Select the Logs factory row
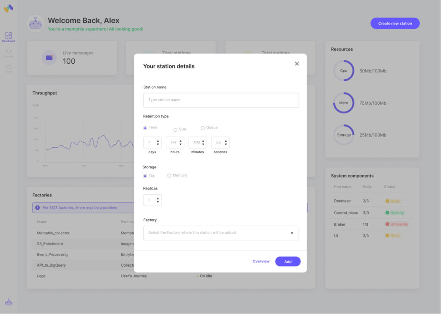The width and height of the screenshot is (441, 314). click(x=171, y=276)
